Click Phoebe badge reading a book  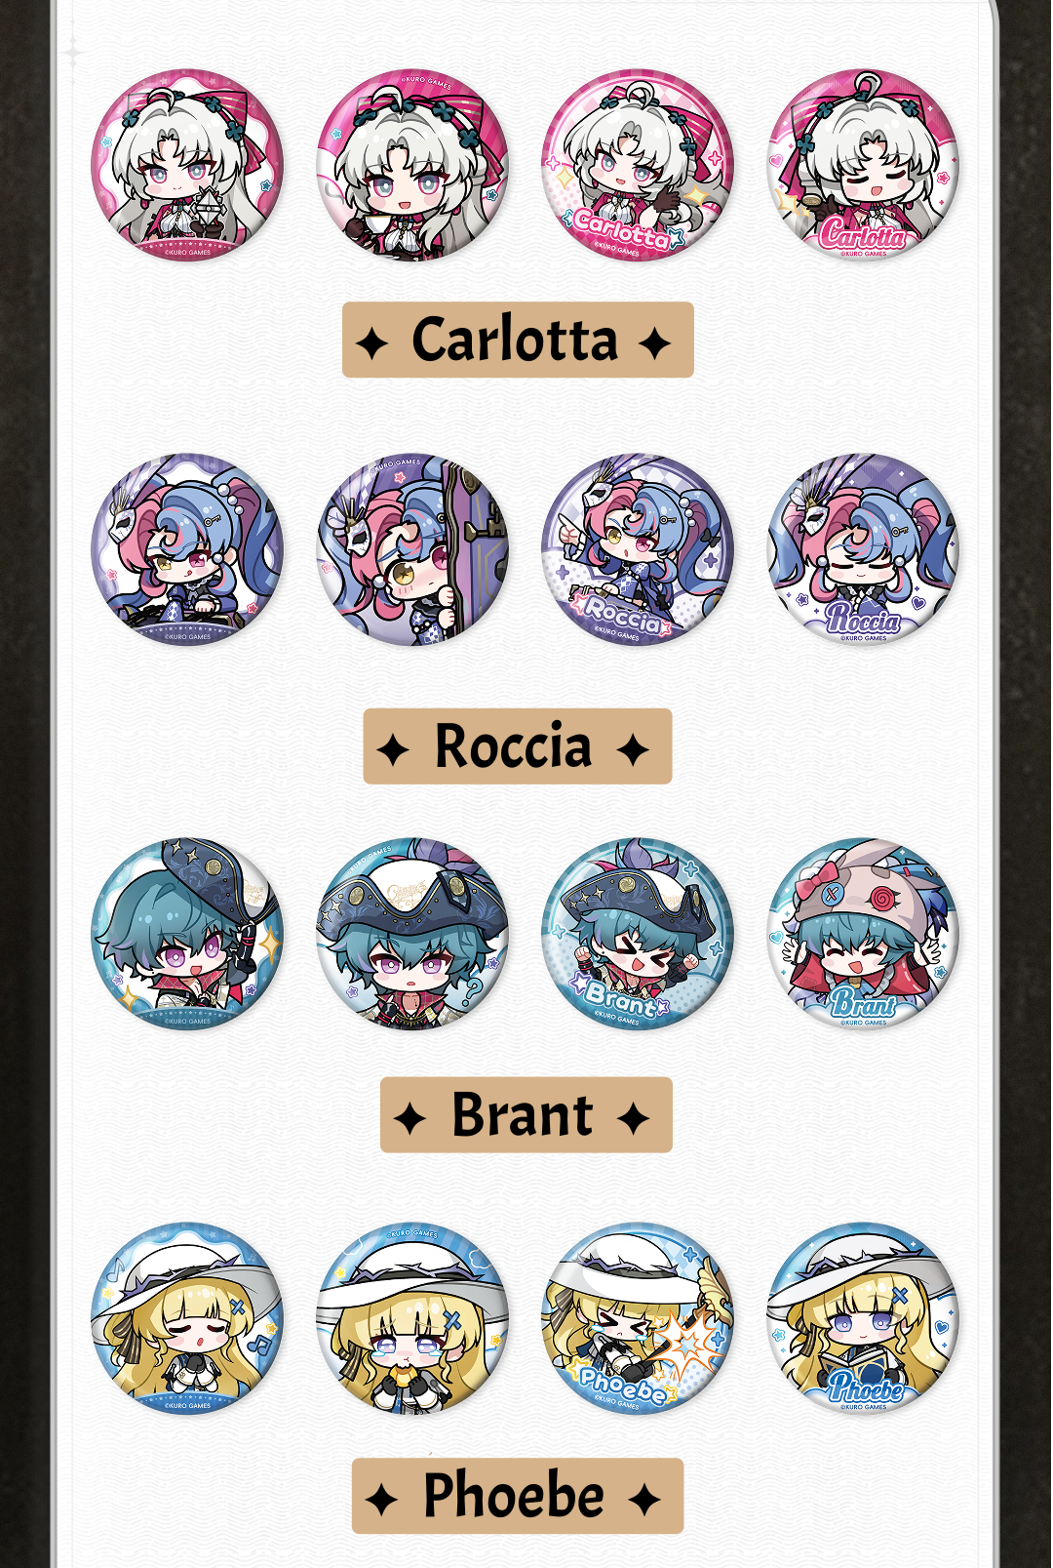(863, 1318)
